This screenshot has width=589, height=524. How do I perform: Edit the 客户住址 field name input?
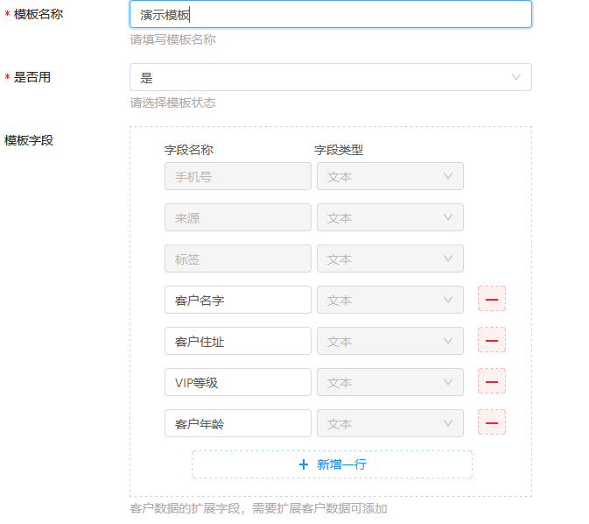click(x=238, y=341)
